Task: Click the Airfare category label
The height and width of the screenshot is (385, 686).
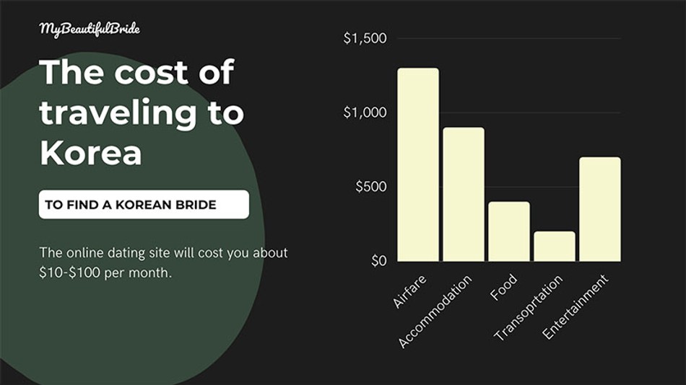Action: [409, 291]
